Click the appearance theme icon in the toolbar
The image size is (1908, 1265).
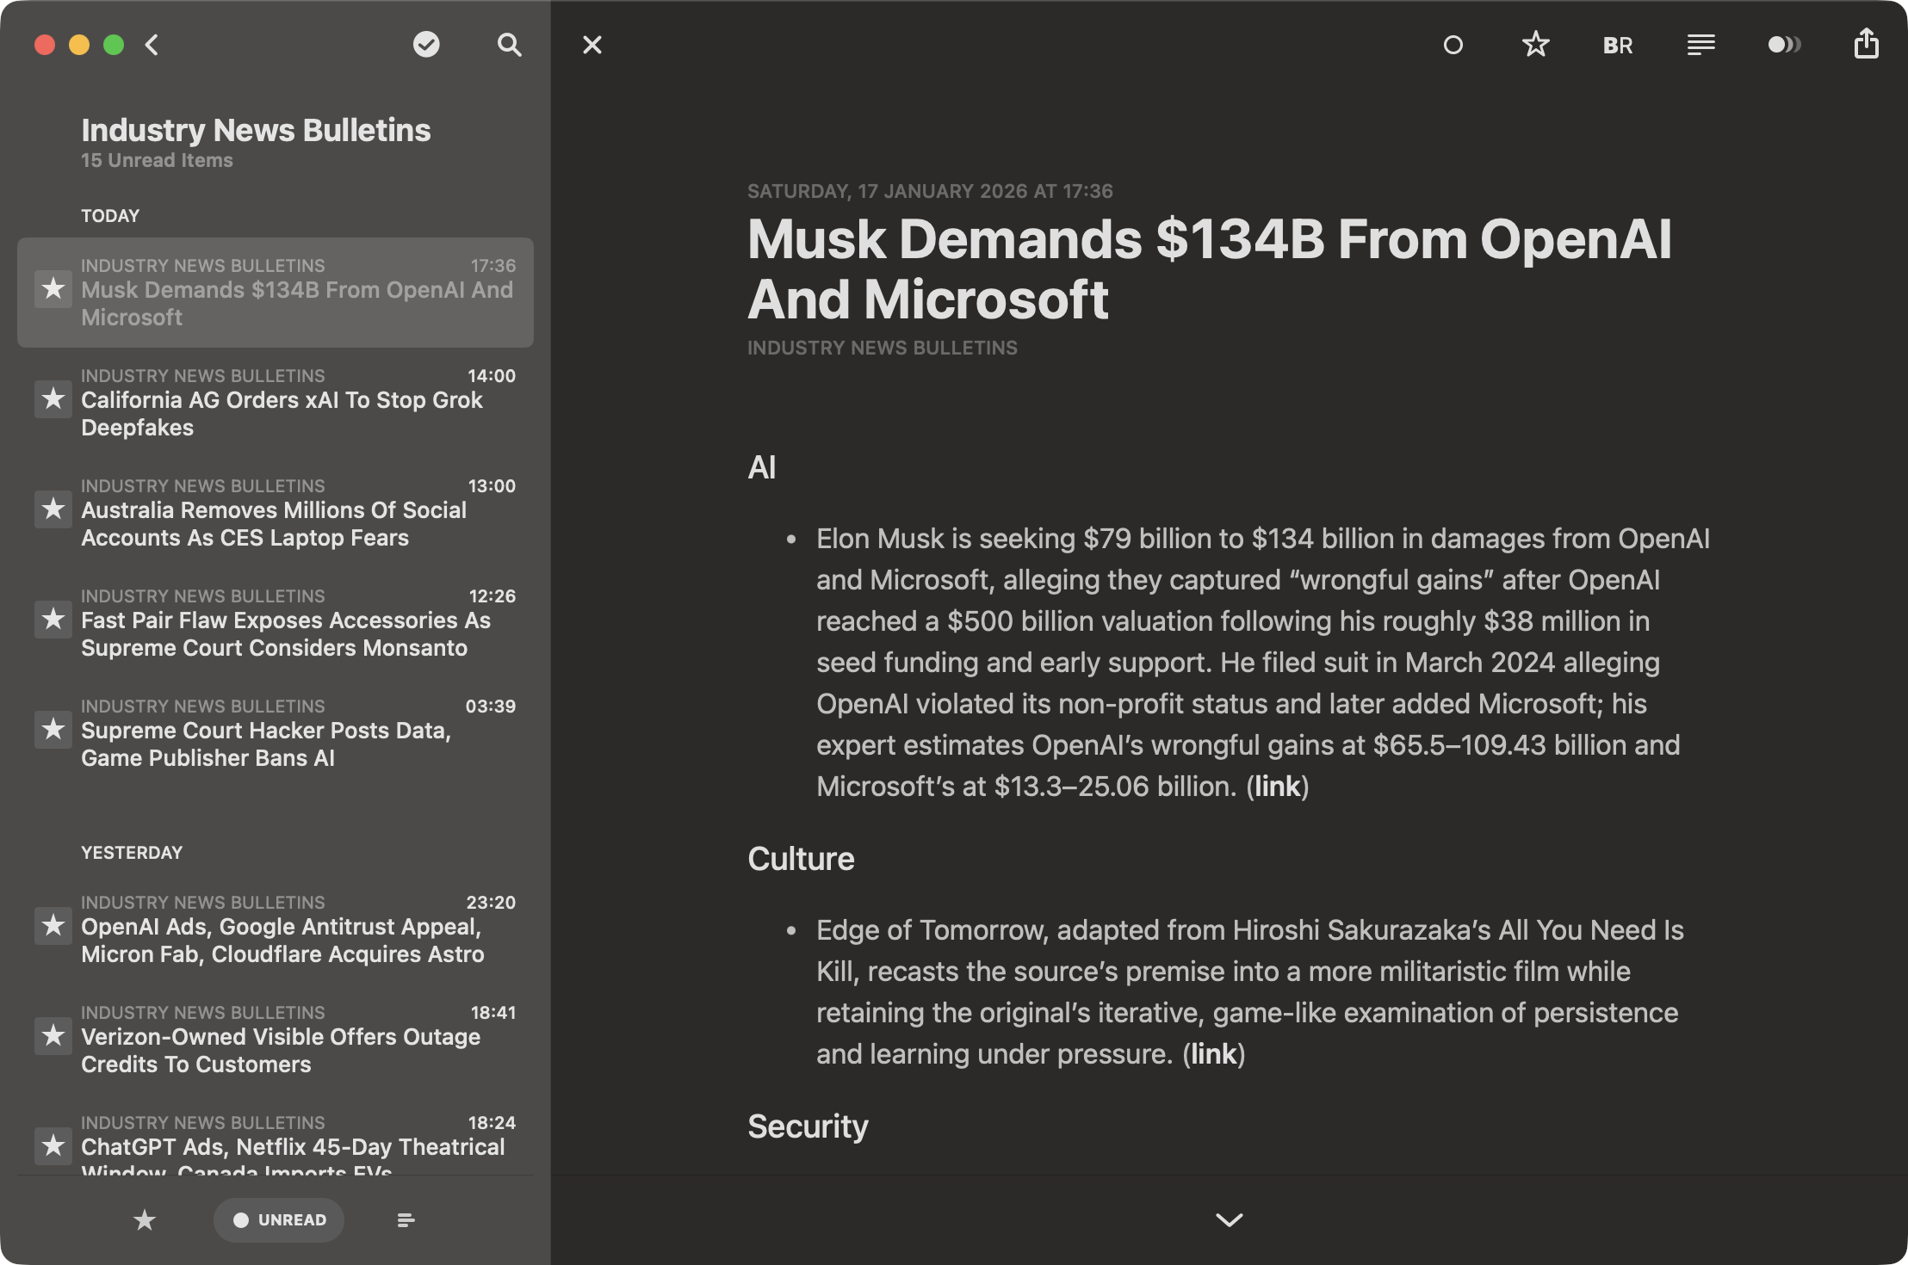(1784, 45)
